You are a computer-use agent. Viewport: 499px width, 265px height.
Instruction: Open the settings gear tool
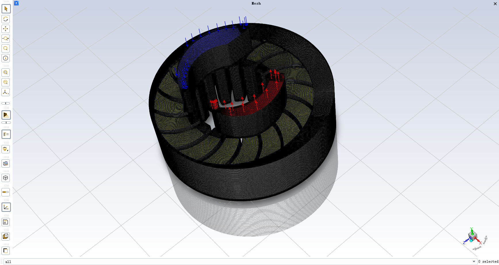click(x=6, y=149)
